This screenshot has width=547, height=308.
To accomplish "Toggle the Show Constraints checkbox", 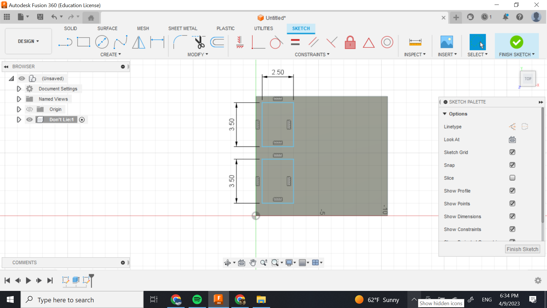I will pyautogui.click(x=512, y=229).
